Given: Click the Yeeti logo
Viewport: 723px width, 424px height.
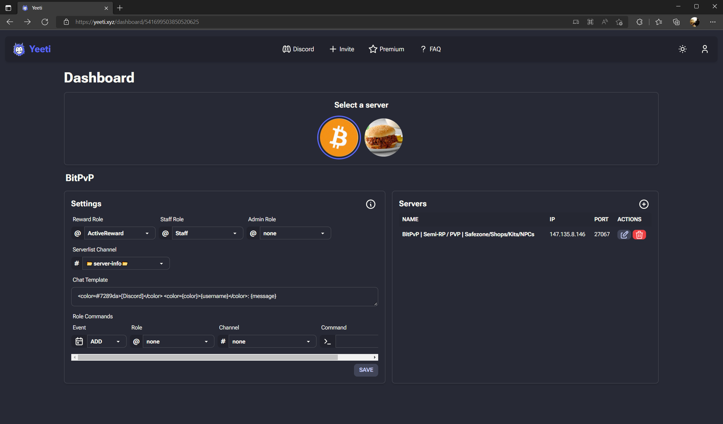Looking at the screenshot, I should 32,49.
